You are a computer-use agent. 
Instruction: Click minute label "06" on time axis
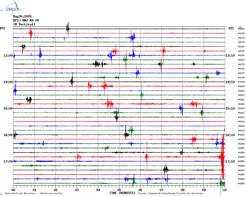click(x=140, y=190)
